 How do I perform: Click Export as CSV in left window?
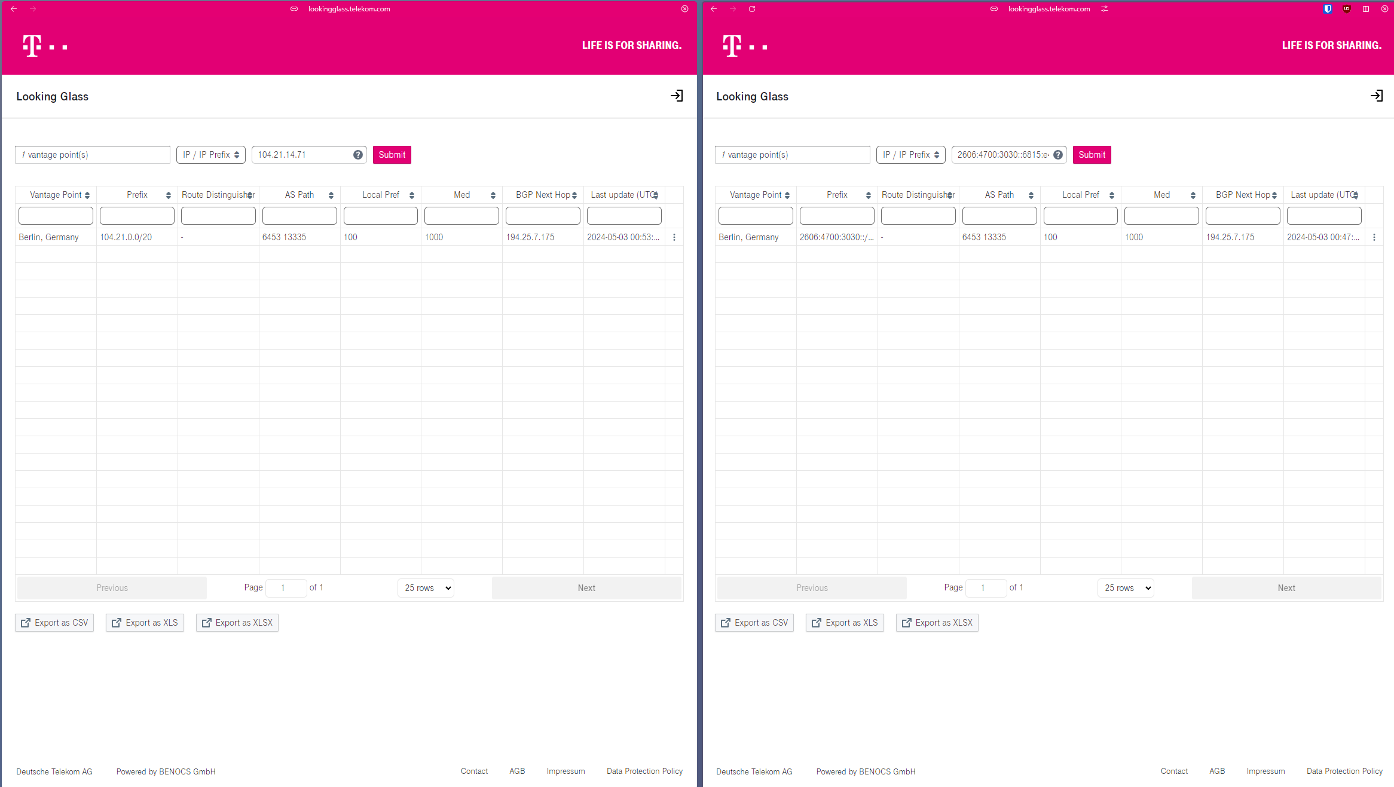pyautogui.click(x=54, y=623)
